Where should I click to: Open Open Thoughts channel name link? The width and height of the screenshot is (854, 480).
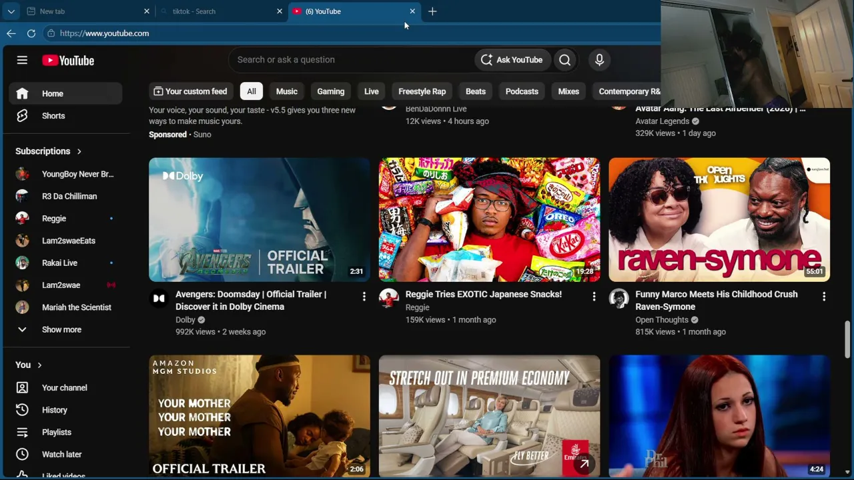[662, 320]
